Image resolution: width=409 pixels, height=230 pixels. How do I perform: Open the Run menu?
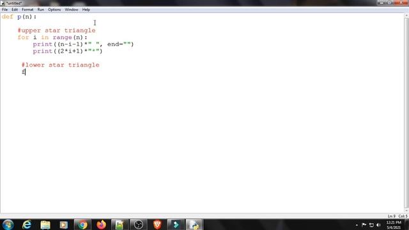(41, 10)
